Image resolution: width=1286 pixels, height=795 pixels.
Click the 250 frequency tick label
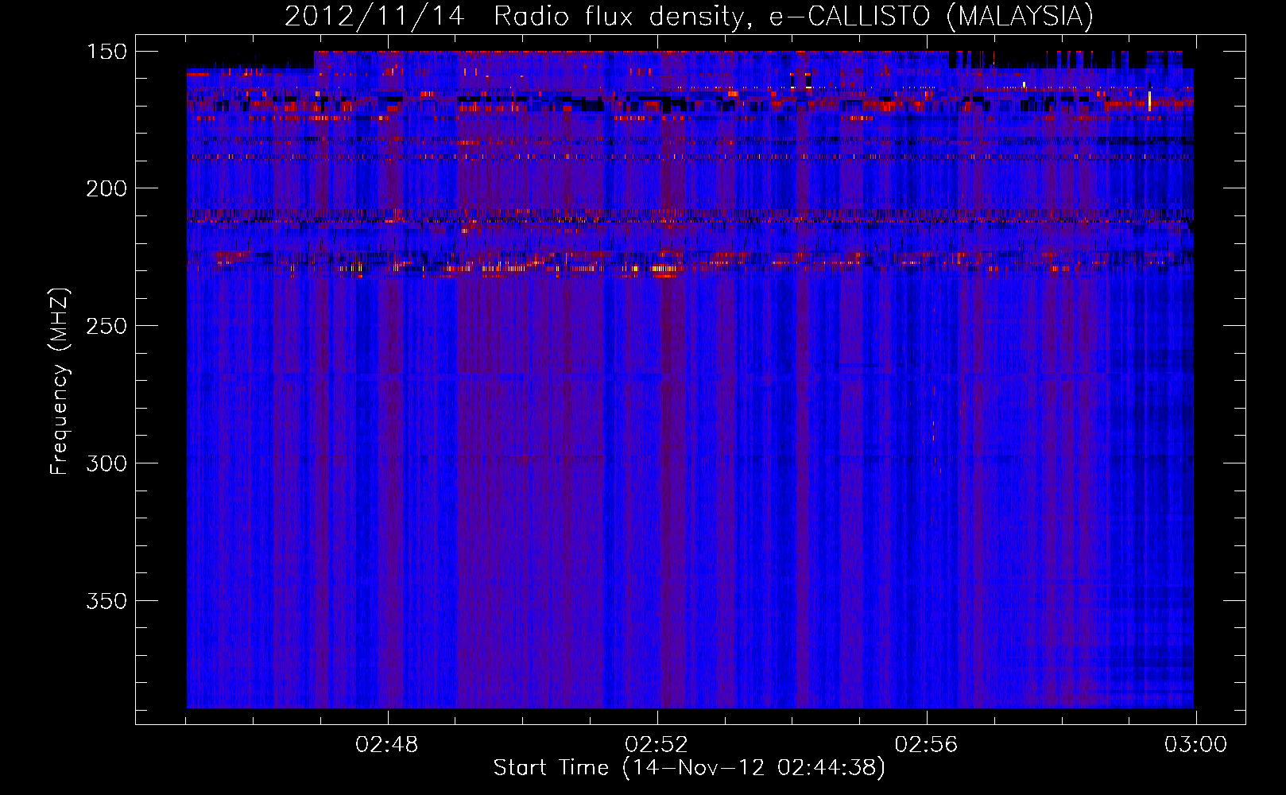point(107,326)
